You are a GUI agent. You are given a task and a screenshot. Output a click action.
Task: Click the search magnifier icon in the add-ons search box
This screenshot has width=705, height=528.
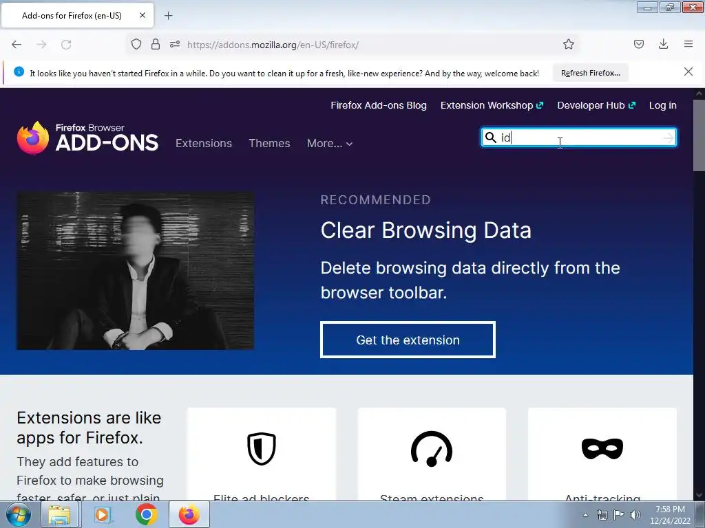point(490,137)
